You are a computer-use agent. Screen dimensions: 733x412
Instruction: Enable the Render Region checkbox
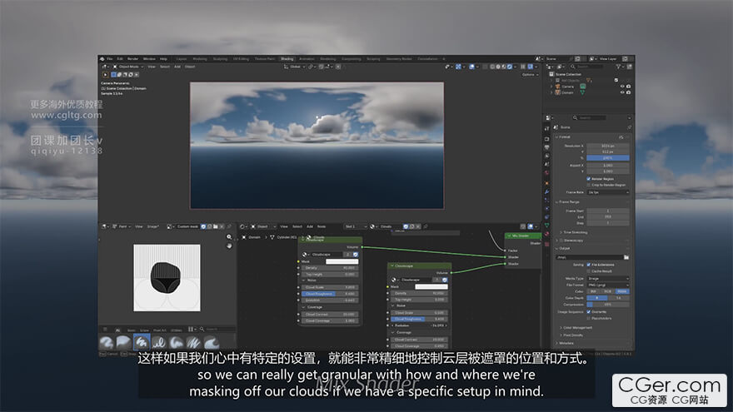click(x=590, y=178)
